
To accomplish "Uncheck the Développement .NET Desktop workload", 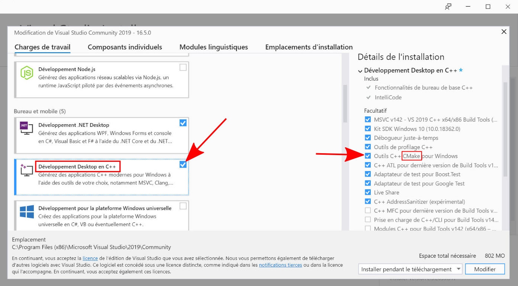I will pyautogui.click(x=183, y=123).
